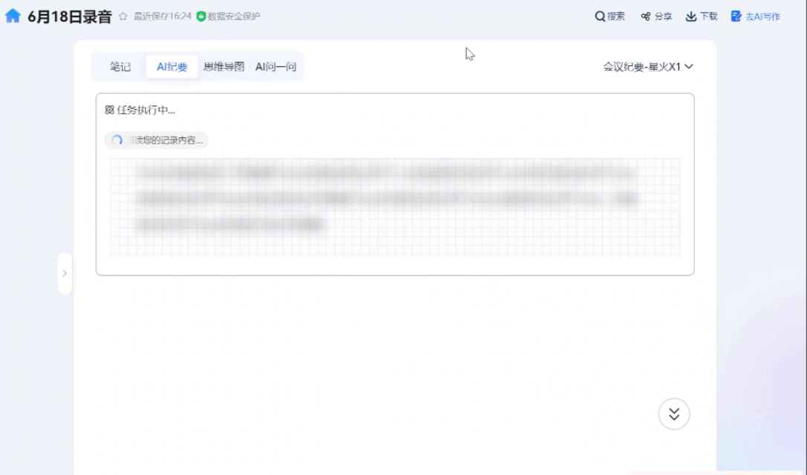Click the blurred summary content area
This screenshot has width=807, height=475.
[x=395, y=206]
